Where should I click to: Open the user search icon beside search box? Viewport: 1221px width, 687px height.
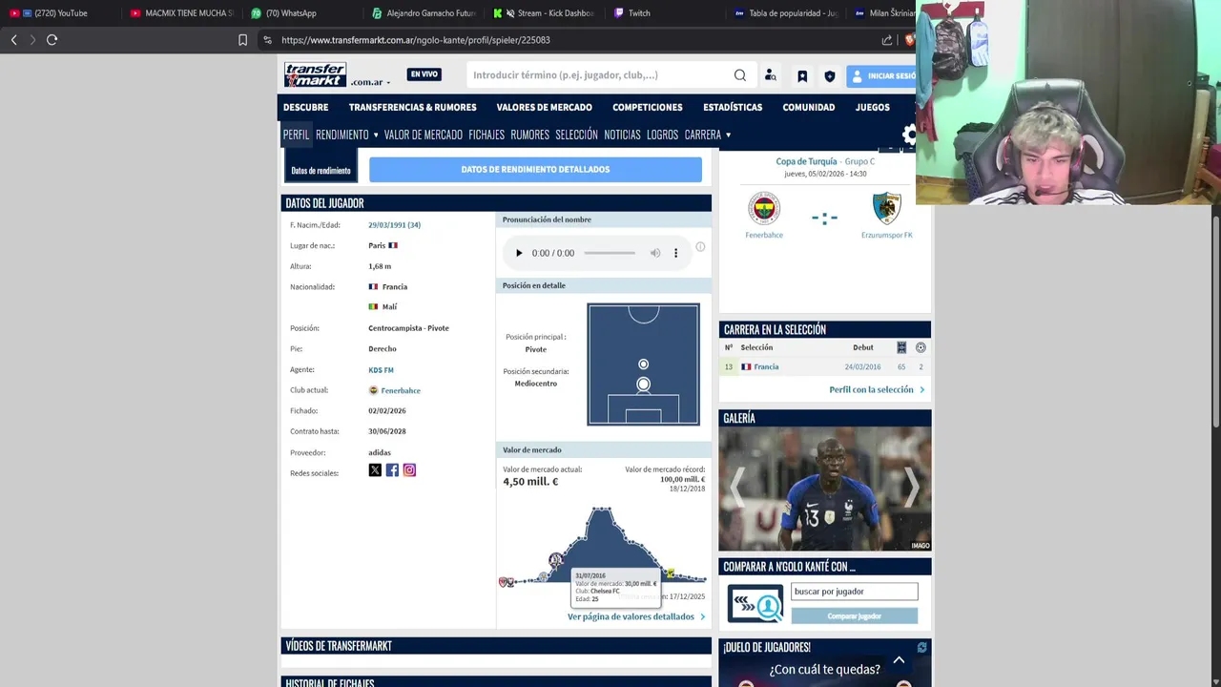pos(771,75)
